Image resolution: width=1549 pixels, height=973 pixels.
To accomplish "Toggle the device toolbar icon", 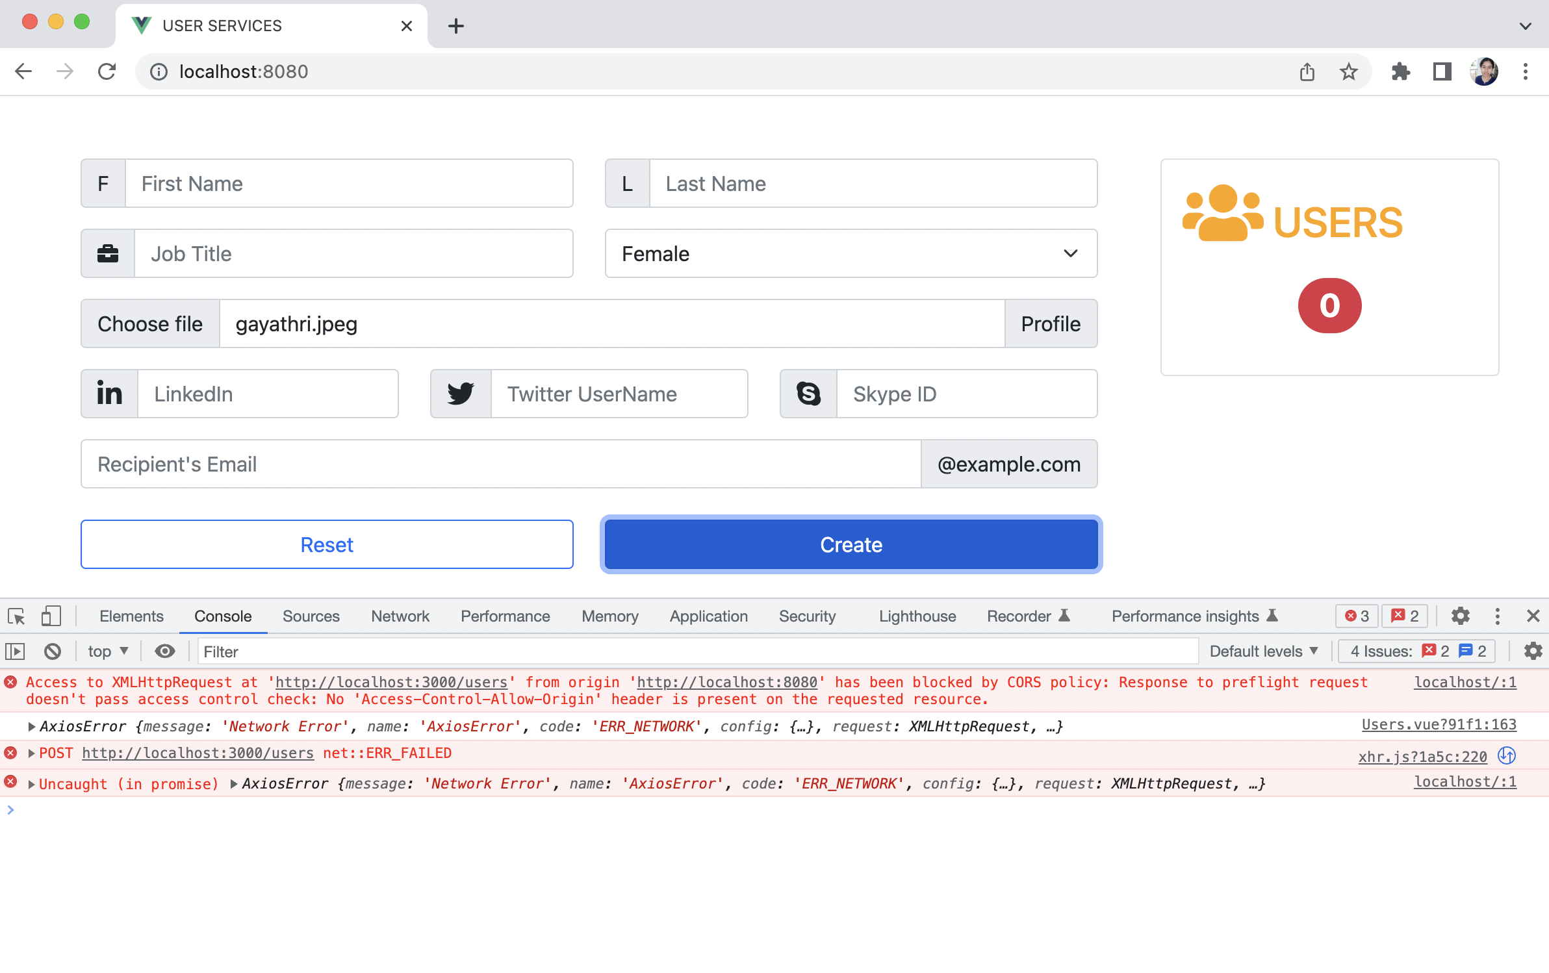I will 51,616.
